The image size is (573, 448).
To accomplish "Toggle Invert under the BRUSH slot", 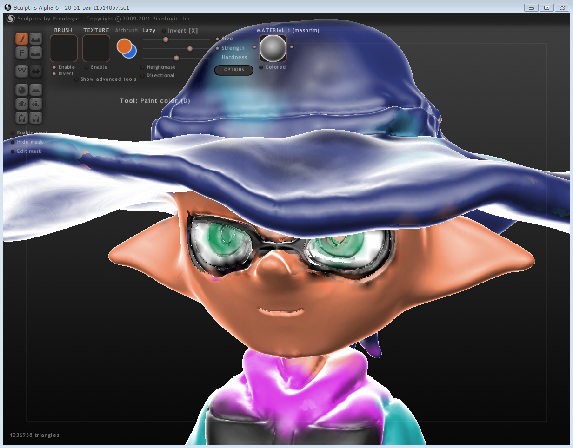I will pyautogui.click(x=63, y=74).
